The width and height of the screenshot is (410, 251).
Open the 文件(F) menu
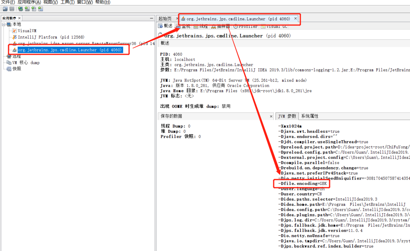[x=8, y=2]
